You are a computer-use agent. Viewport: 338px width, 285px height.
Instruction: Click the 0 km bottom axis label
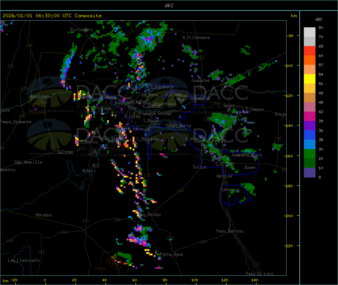click(x=45, y=280)
